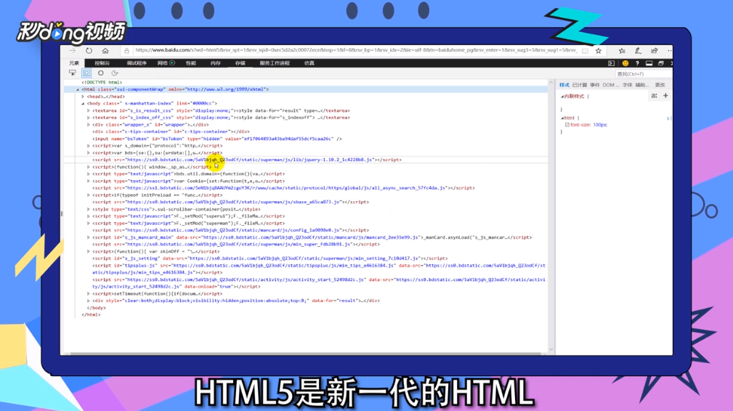733x411 pixels.
Task: Click the green play icon beside 网络
Action: coord(172,63)
